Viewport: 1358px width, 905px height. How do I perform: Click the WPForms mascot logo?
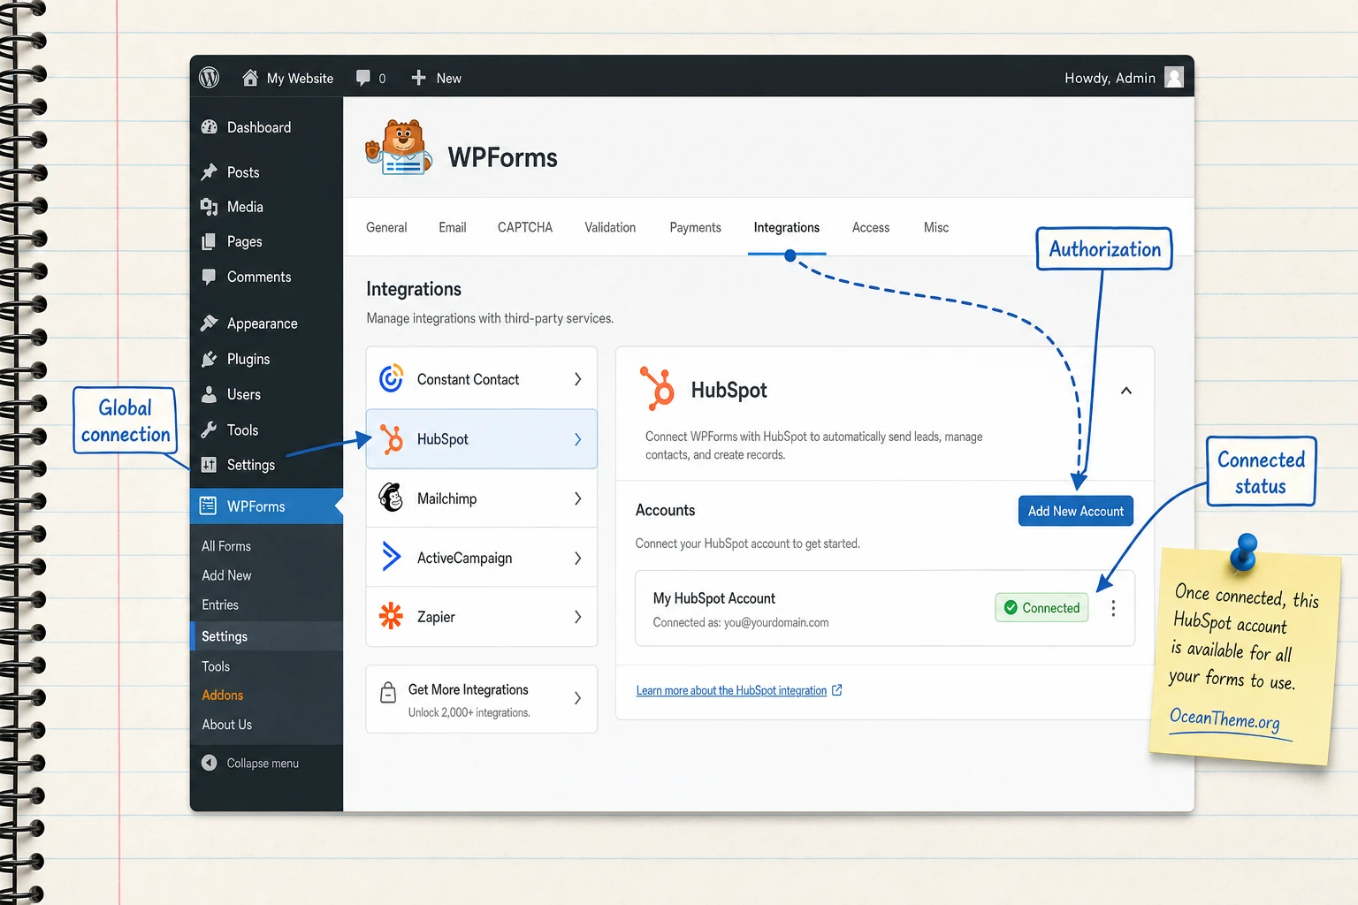click(399, 148)
